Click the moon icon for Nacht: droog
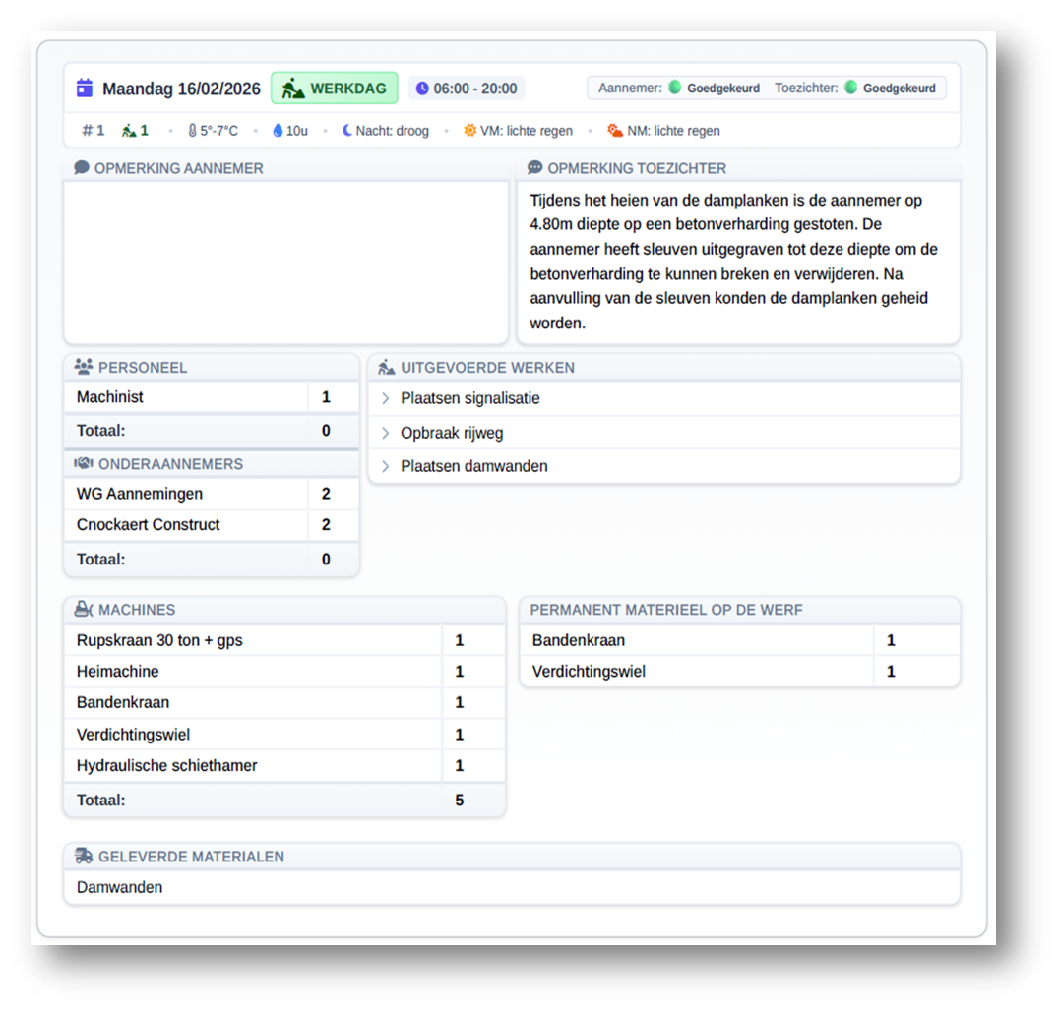 [346, 131]
